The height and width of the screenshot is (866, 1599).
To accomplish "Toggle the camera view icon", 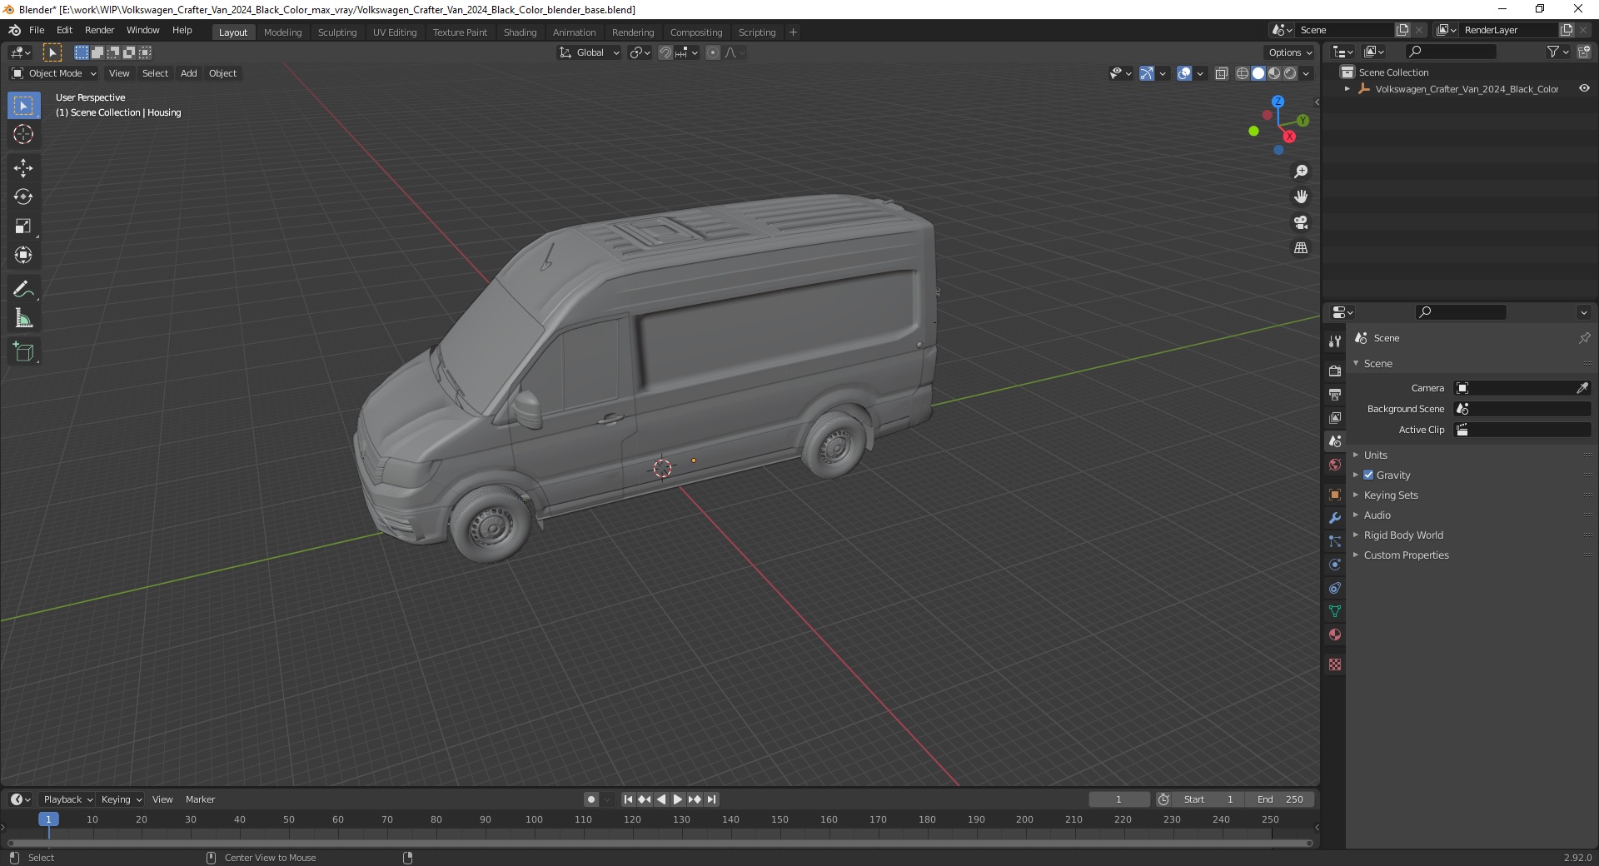I will tap(1301, 222).
